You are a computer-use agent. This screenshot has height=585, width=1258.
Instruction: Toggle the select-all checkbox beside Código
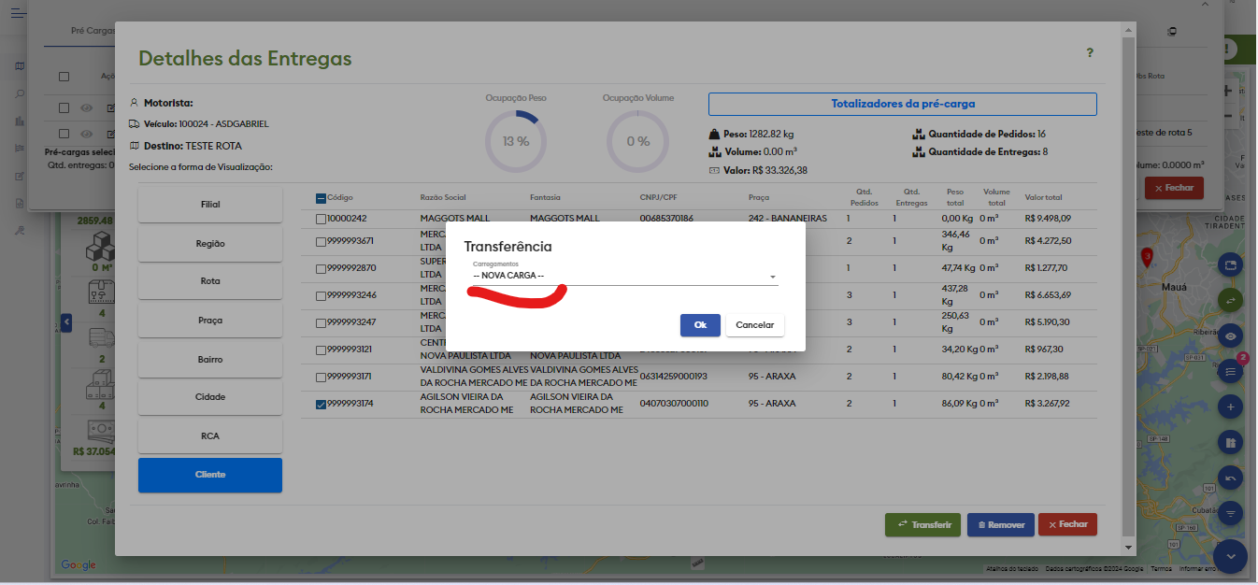click(321, 198)
